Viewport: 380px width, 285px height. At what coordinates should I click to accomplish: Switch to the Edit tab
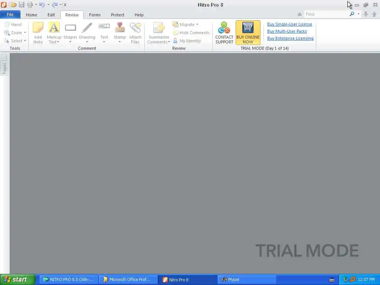coord(51,15)
